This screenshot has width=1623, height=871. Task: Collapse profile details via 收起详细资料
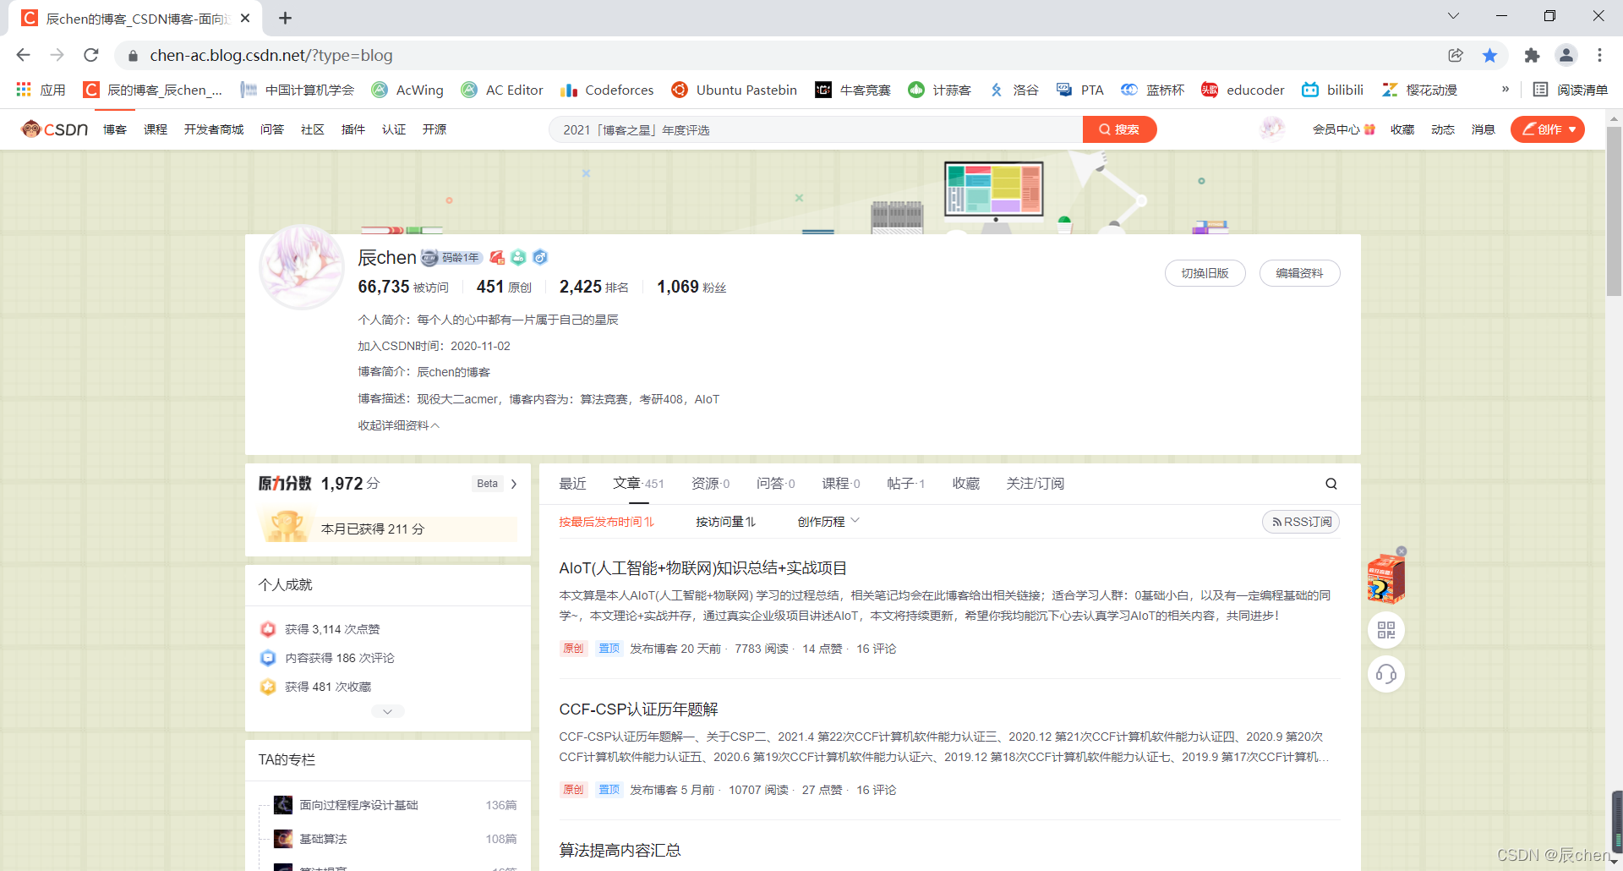point(399,425)
